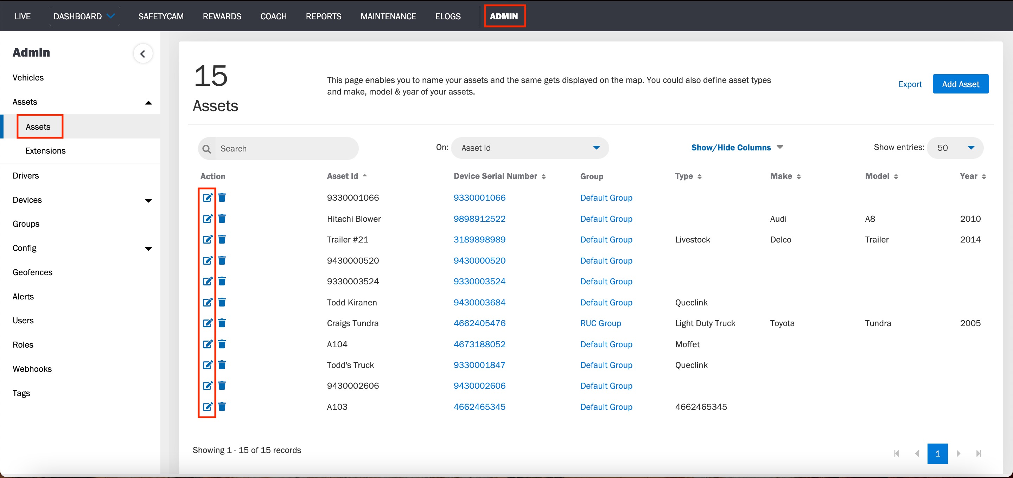Image resolution: width=1013 pixels, height=478 pixels.
Task: Sort table by Year column
Action: coord(973,176)
